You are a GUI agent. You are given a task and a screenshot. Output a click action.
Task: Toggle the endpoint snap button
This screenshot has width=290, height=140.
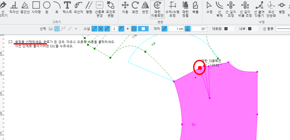95,29
